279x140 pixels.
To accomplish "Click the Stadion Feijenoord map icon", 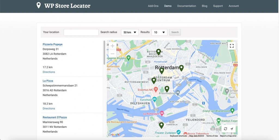I will pyautogui.click(x=219, y=121).
